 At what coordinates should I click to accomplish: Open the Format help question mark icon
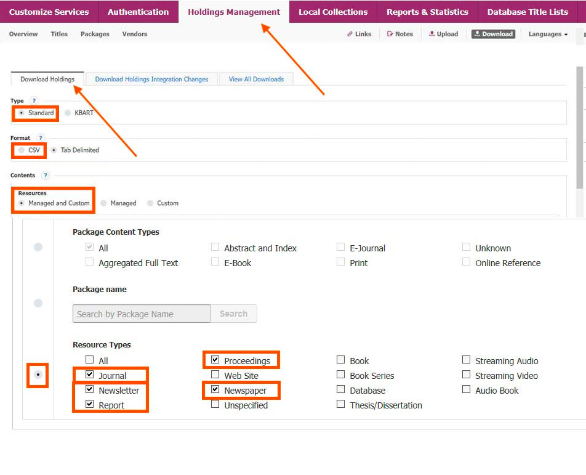(41, 137)
